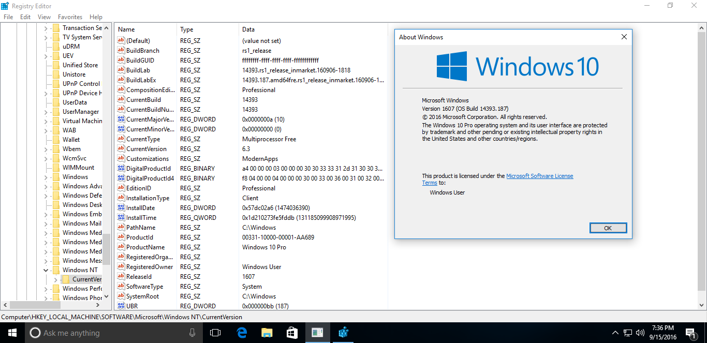The height and width of the screenshot is (343, 707).
Task: Click the (Default) value icon
Action: [121, 41]
